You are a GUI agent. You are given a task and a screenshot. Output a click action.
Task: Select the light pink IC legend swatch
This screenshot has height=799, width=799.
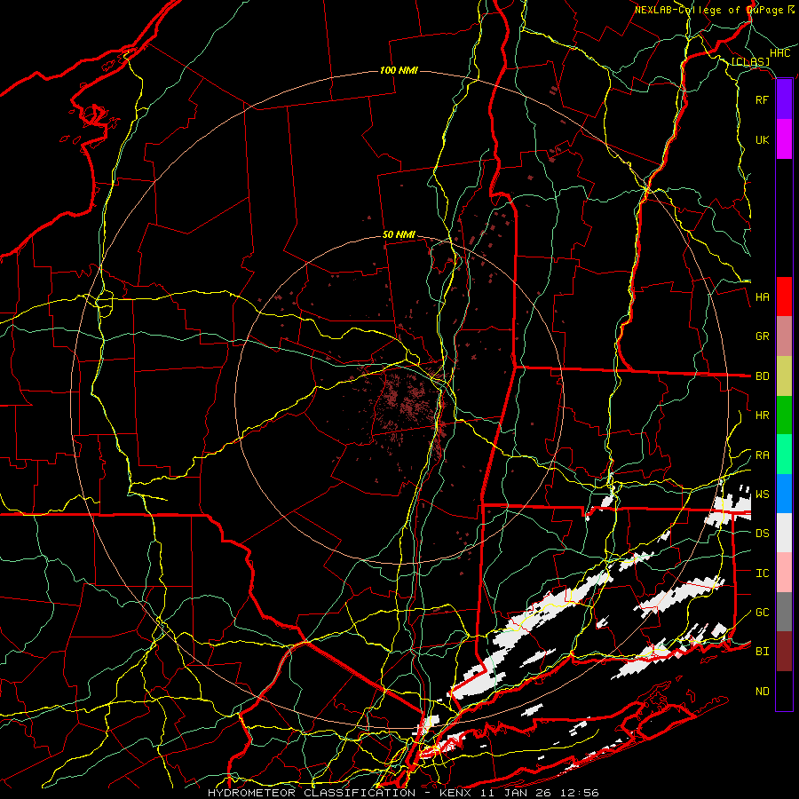click(784, 573)
